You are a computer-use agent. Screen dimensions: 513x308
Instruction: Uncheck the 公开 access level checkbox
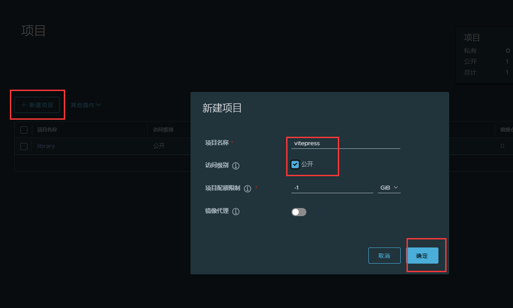pos(295,165)
